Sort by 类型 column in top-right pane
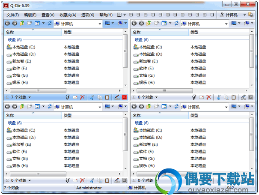The width and height of the screenshot is (259, 195). tap(219, 32)
